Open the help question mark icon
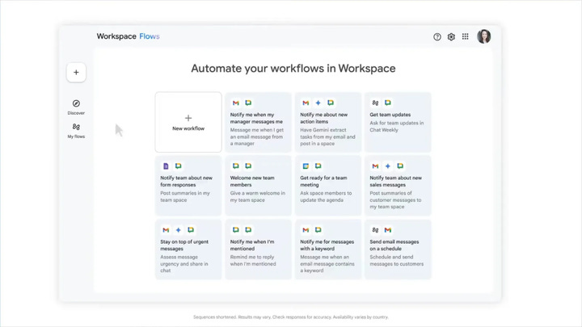Viewport: 582px width, 327px height. [437, 36]
